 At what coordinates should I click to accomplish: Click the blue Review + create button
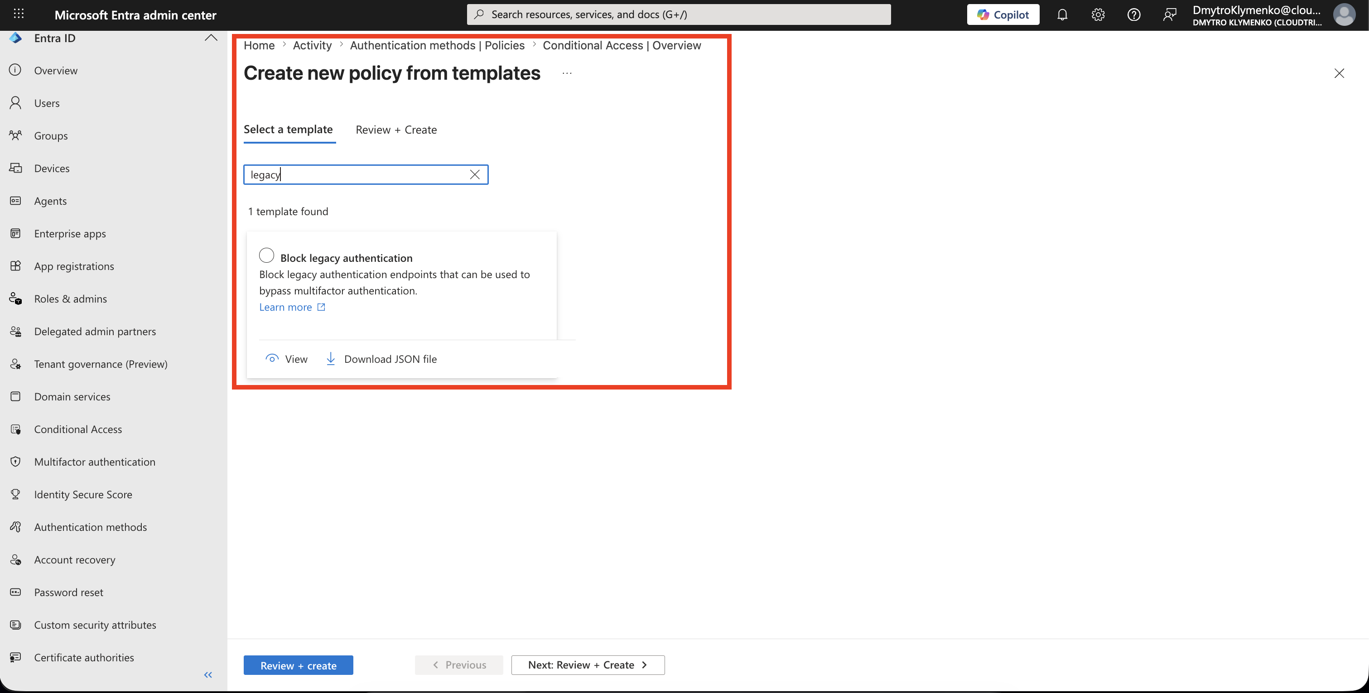click(x=298, y=665)
